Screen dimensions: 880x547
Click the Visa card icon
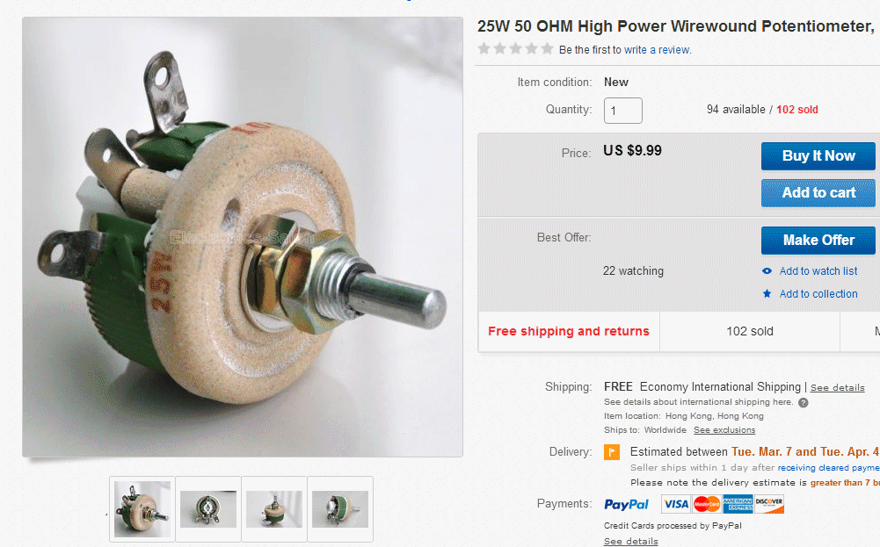pyautogui.click(x=676, y=504)
